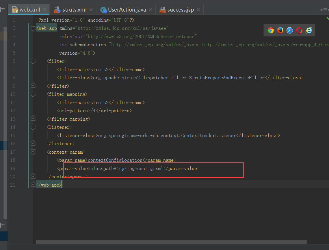Collapse fold at closing context-param tag line 20

pyautogui.click(x=33, y=177)
